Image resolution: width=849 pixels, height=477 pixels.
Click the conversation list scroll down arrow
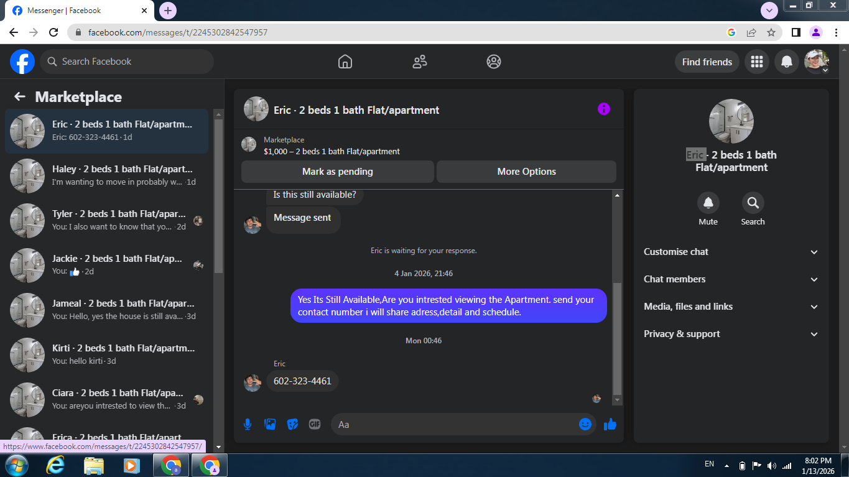coord(218,447)
